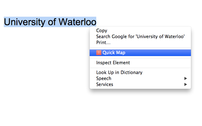Choose Inspect Element in the context menu
Screen dimensions: 202x126
(x=113, y=63)
